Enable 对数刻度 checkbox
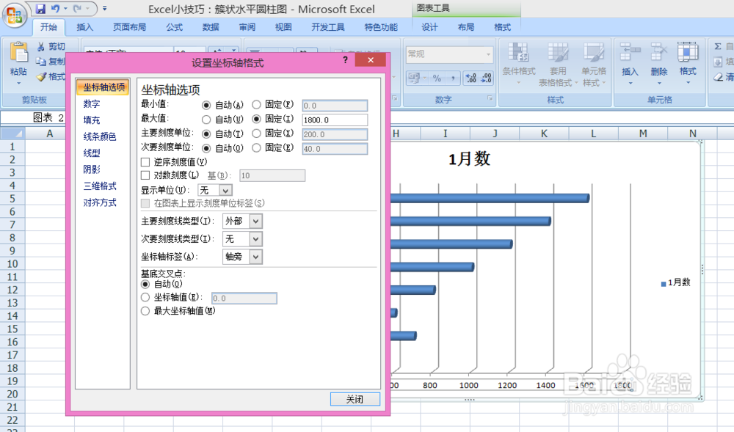Viewport: 734px width, 432px height. click(145, 175)
